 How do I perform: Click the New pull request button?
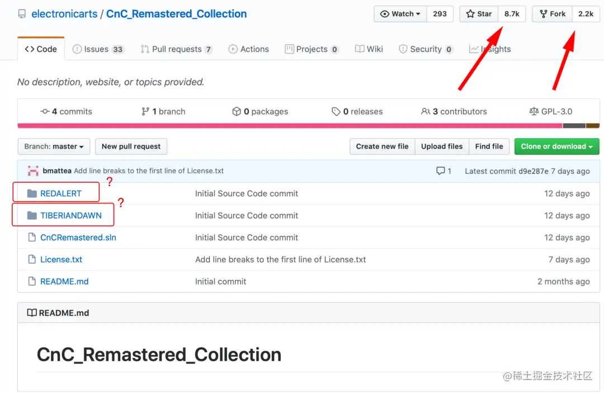click(131, 146)
